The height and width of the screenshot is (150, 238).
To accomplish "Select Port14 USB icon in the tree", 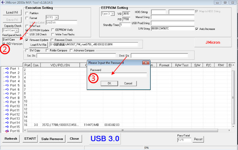I will [x=7, y=123].
